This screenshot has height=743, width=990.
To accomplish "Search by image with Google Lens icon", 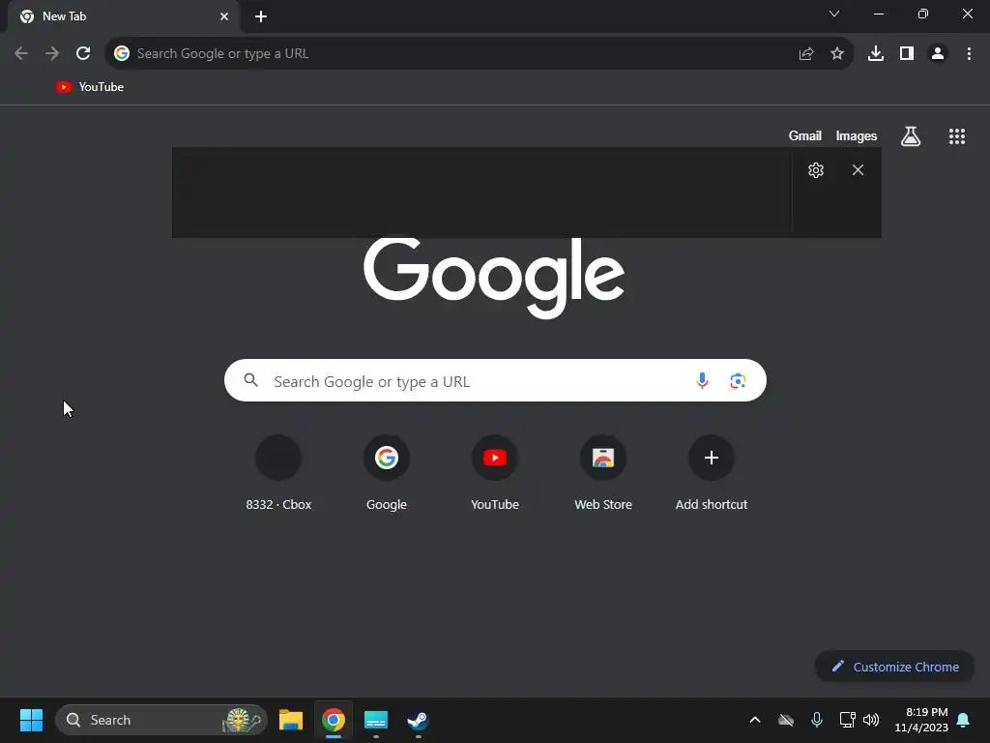I will 738,380.
